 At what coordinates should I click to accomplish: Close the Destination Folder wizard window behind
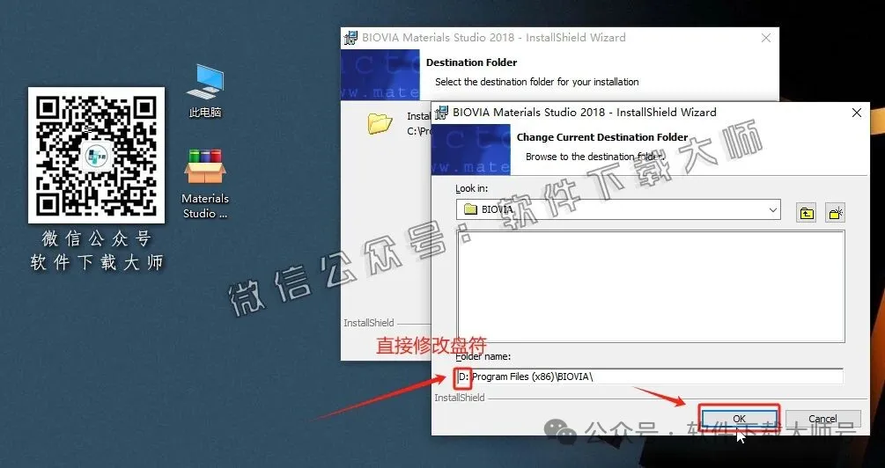click(x=766, y=38)
